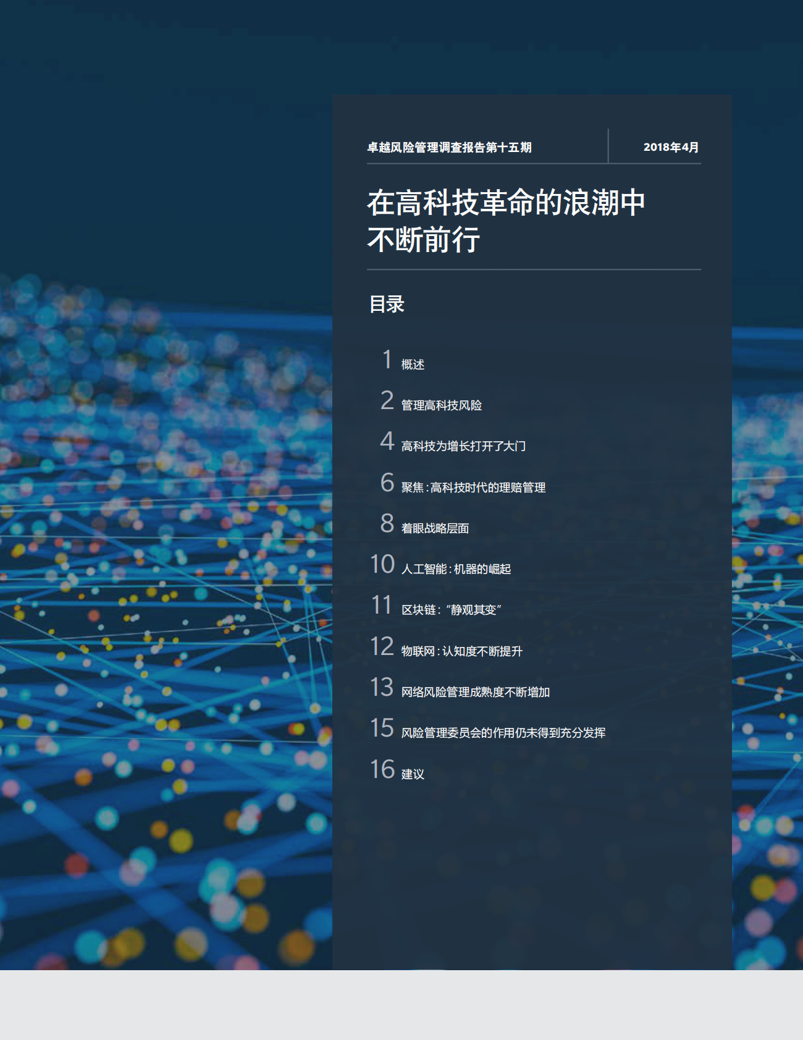Viewport: 803px width, 1040px height.
Task: Click page number 11 in contents
Action: pos(382,605)
